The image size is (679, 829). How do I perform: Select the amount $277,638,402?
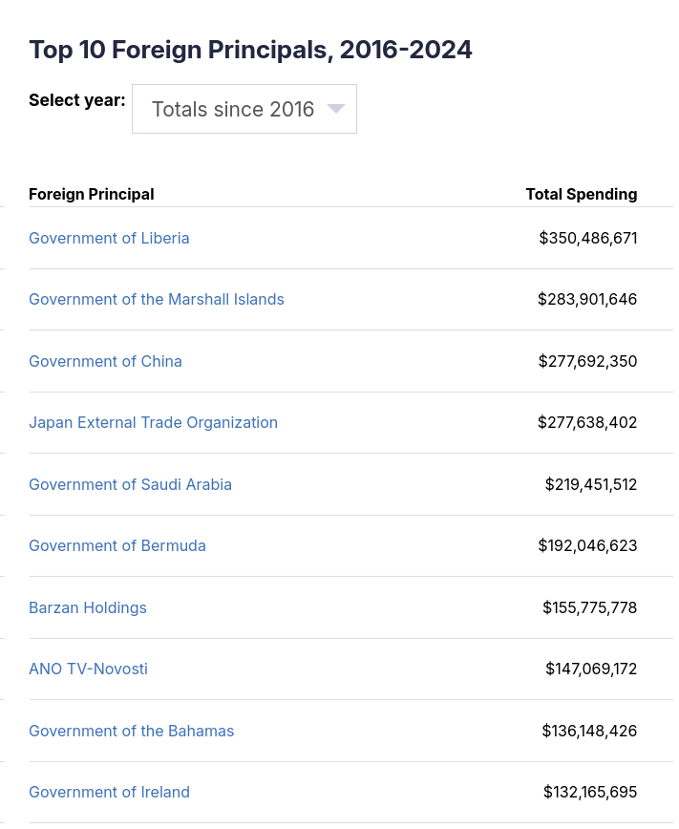point(587,422)
